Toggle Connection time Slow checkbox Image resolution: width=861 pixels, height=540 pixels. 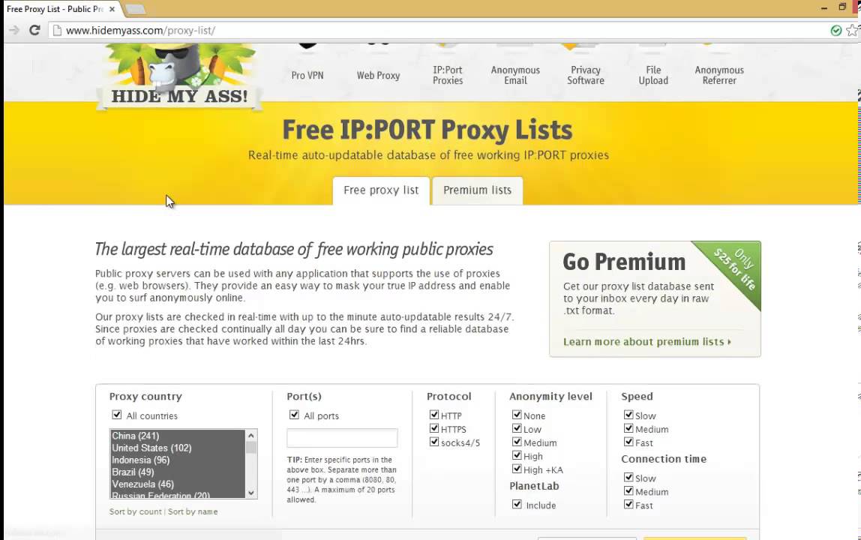tap(628, 478)
